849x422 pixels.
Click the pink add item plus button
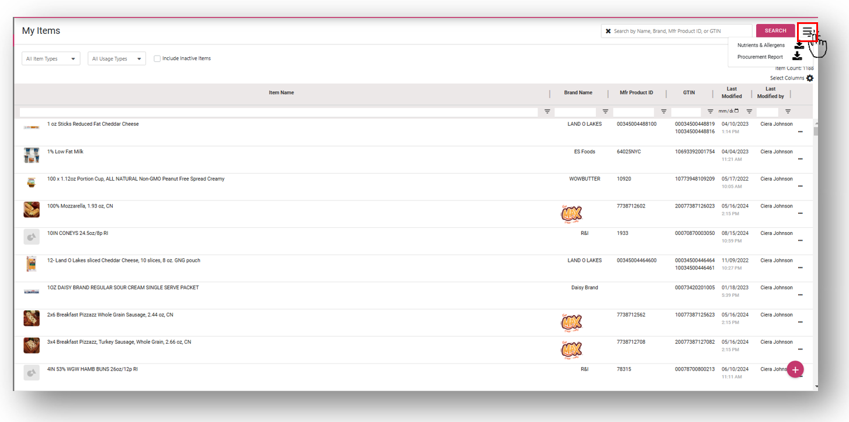(x=795, y=369)
